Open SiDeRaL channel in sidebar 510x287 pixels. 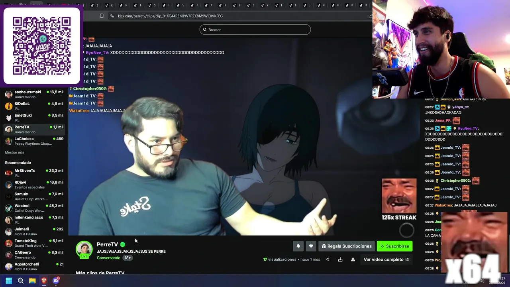point(34,106)
